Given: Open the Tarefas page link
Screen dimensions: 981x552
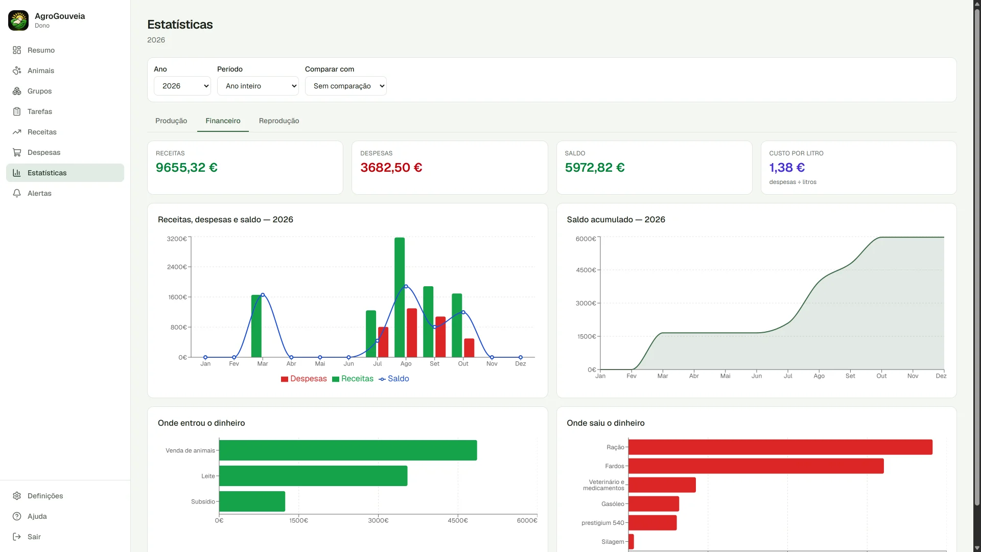Looking at the screenshot, I should 65,111.
